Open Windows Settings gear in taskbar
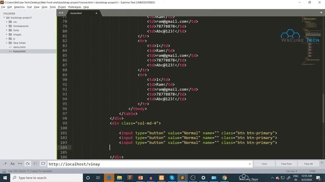 click(x=203, y=177)
